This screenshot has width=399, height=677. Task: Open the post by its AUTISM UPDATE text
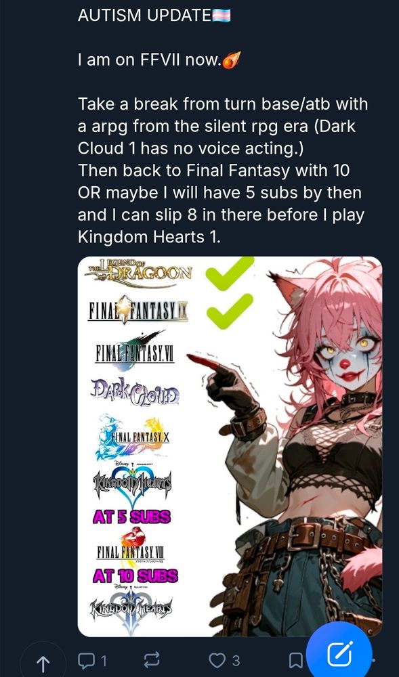pyautogui.click(x=144, y=16)
